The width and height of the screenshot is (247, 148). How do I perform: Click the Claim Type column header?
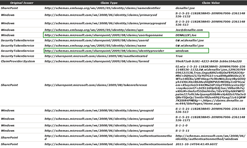pyautogui.click(x=109, y=3)
